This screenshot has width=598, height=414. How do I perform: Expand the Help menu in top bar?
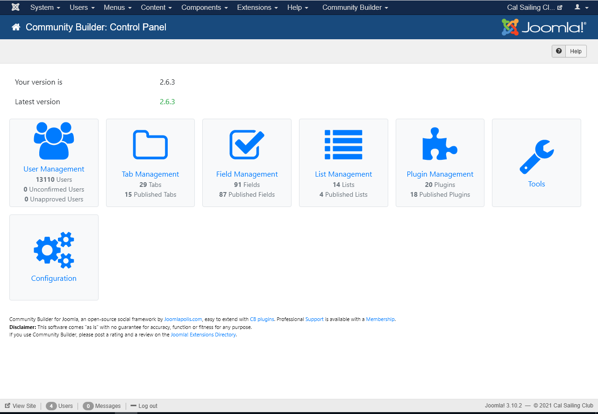pyautogui.click(x=298, y=7)
